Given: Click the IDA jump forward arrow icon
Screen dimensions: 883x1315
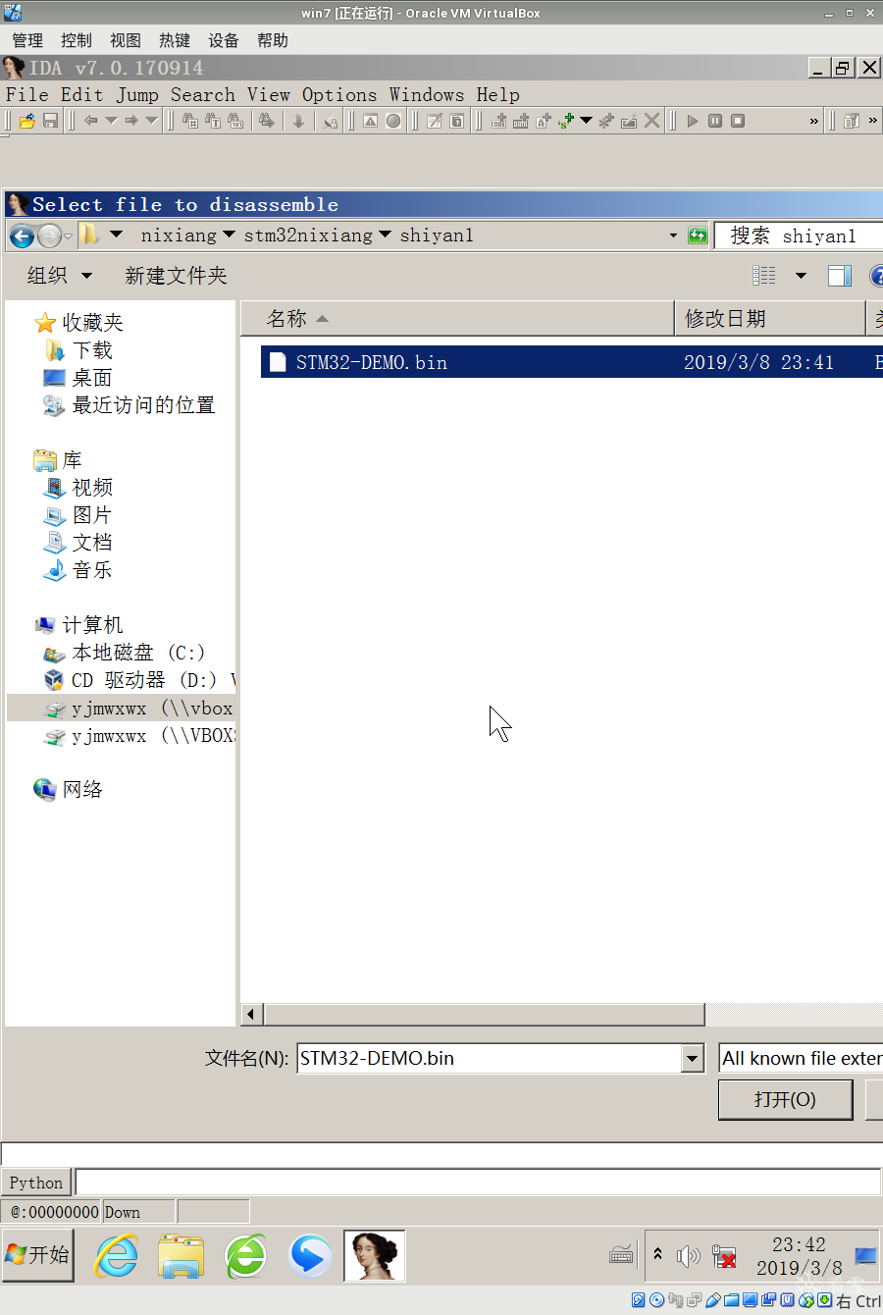Looking at the screenshot, I should click(130, 121).
